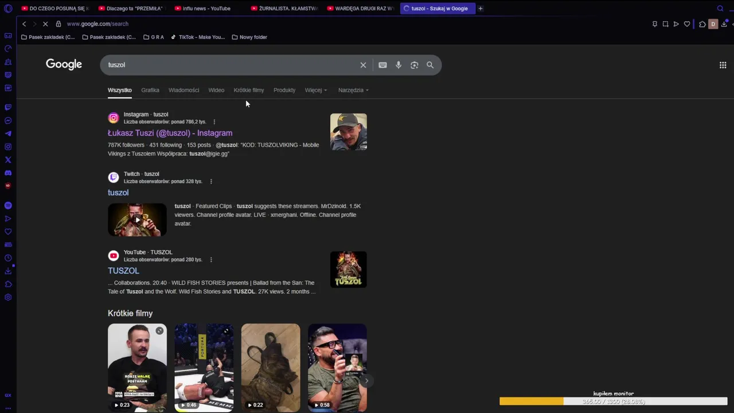The image size is (734, 413).
Task: Open History clock icon in sidebar
Action: point(8,258)
